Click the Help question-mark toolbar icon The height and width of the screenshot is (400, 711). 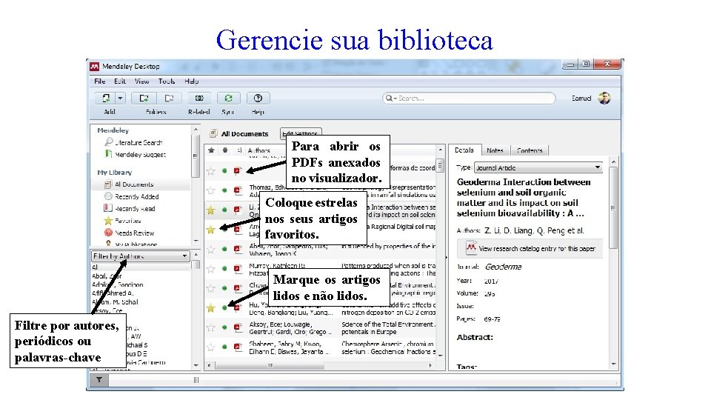tap(258, 98)
